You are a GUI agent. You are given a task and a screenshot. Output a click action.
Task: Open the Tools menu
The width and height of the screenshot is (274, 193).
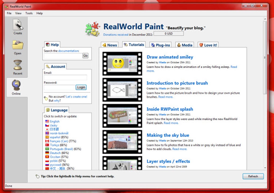[29, 13]
